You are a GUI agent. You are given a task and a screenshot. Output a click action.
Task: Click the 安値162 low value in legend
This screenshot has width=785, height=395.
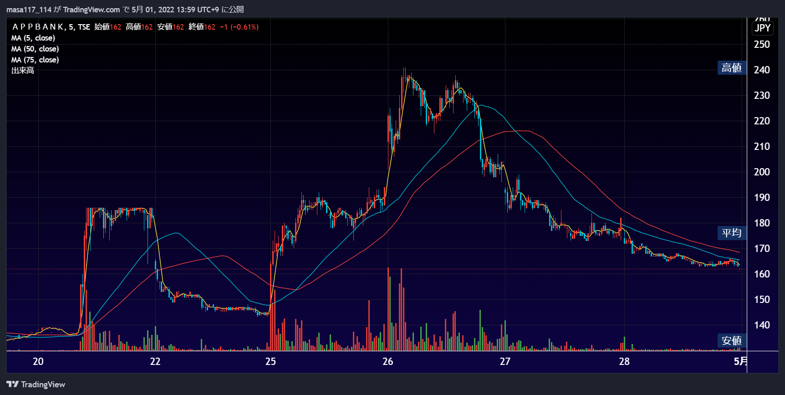[x=171, y=27]
